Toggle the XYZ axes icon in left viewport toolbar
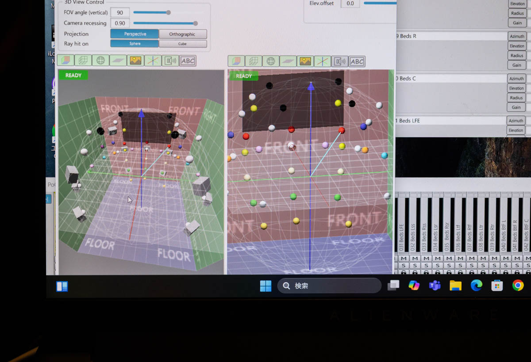This screenshot has width=531, height=362. click(153, 61)
